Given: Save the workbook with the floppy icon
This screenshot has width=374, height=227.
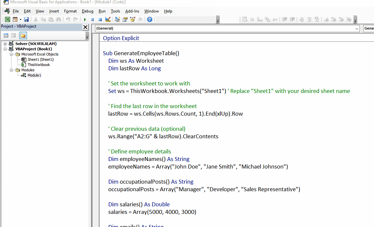Looking at the screenshot, I should pos(26,19).
